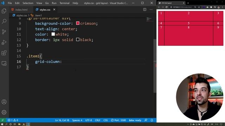Open the browser profile avatar

click(219, 7)
